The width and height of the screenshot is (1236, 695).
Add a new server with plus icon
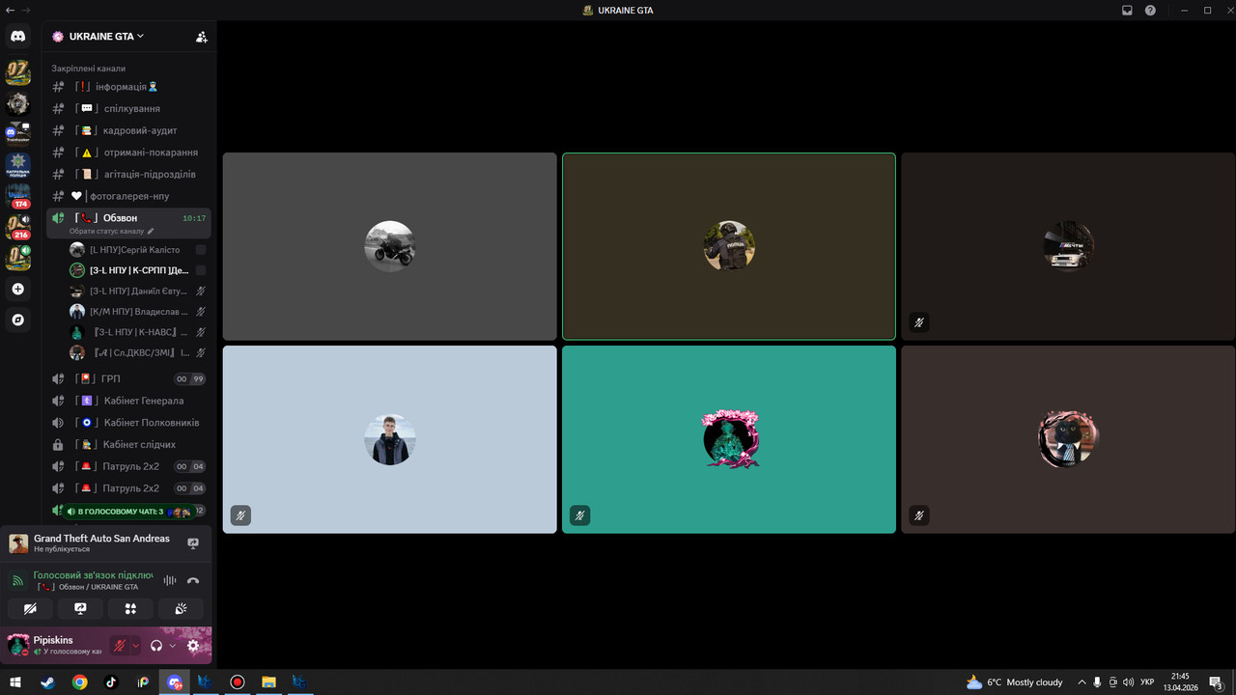17,289
